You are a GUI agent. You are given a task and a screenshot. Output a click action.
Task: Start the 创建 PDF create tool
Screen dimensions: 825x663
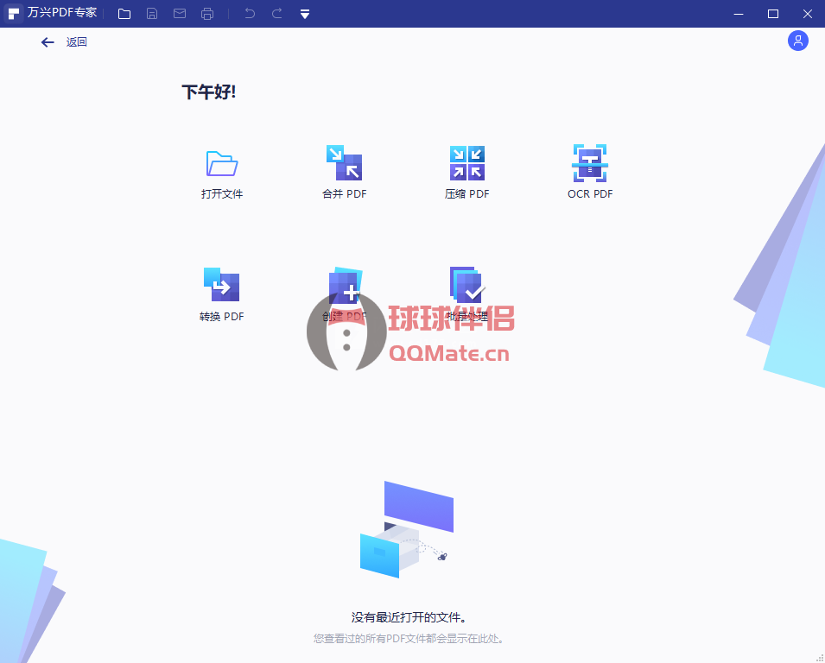344,286
